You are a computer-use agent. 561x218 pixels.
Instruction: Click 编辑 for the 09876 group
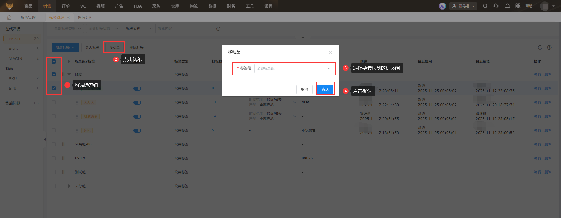coord(537,158)
